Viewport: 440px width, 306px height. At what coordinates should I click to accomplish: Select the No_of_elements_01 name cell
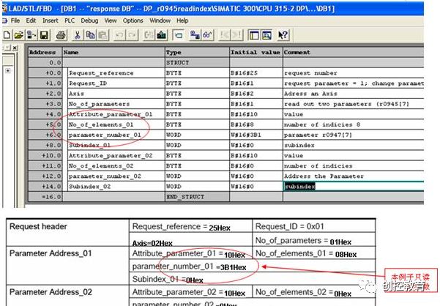[116, 124]
